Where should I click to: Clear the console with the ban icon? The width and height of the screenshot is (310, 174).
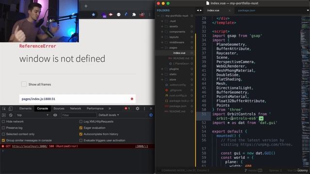coord(11,115)
